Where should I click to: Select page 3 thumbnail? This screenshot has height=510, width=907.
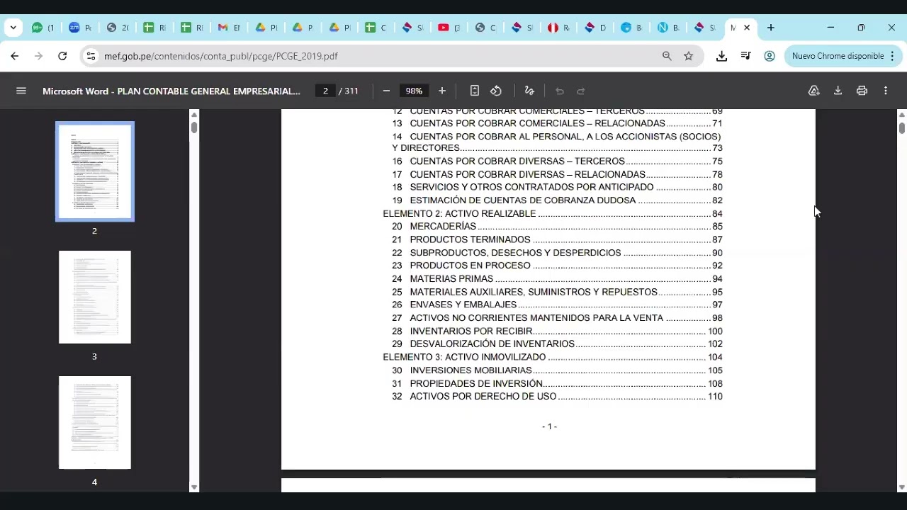tap(95, 297)
